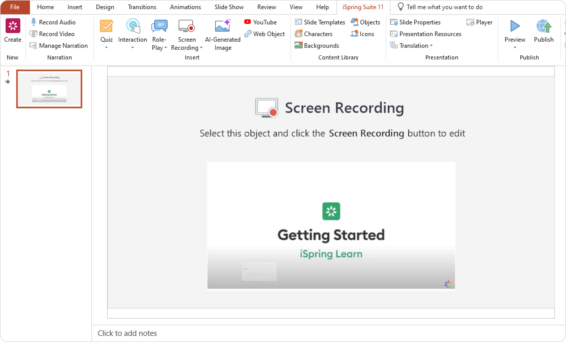Image resolution: width=566 pixels, height=342 pixels.
Task: Click the iSpring Create icon
Action: point(13,26)
